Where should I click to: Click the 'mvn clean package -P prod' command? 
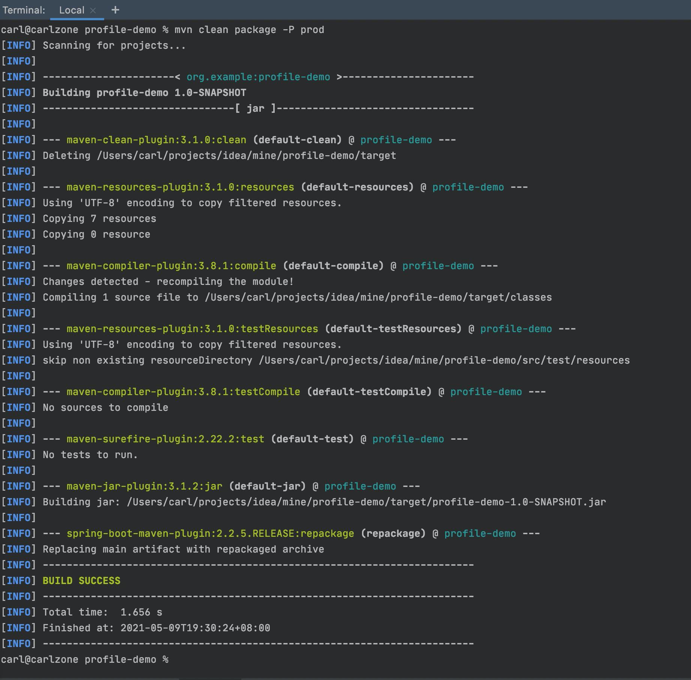coord(249,30)
